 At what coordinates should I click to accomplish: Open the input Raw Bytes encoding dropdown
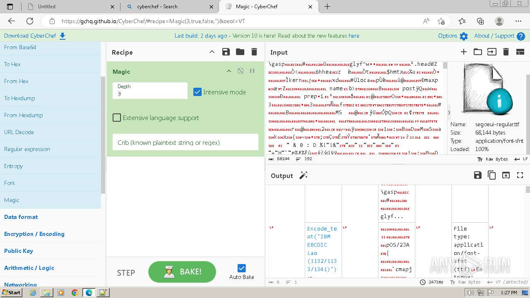(x=492, y=159)
